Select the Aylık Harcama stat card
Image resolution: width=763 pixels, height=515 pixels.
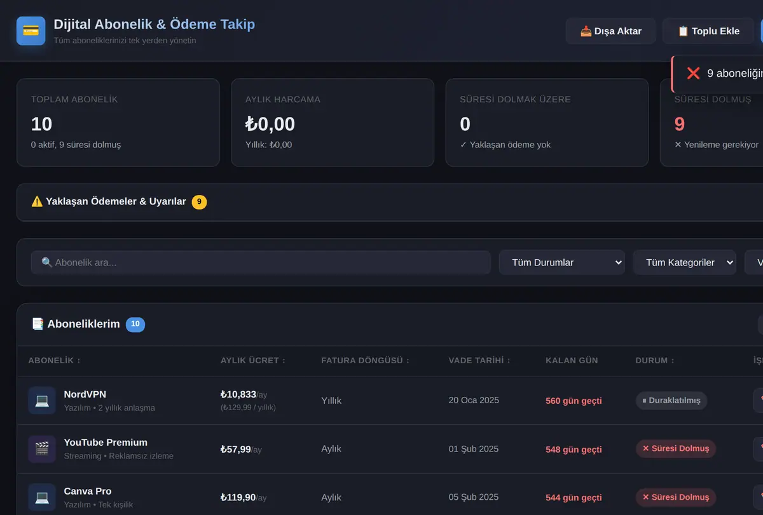333,123
